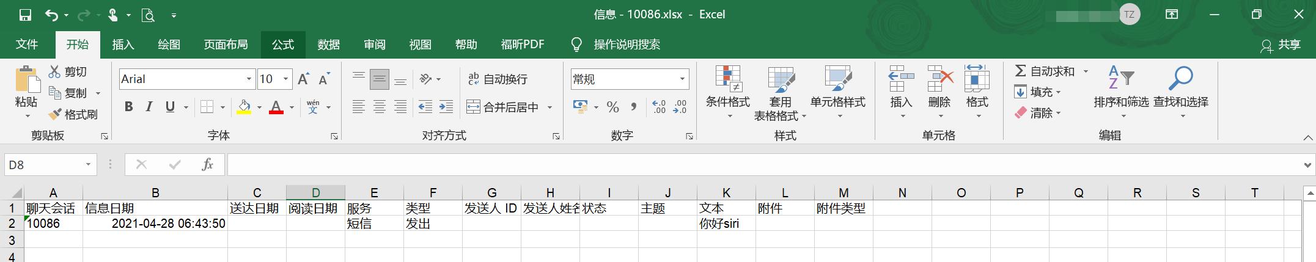Apply percent style

(x=613, y=107)
